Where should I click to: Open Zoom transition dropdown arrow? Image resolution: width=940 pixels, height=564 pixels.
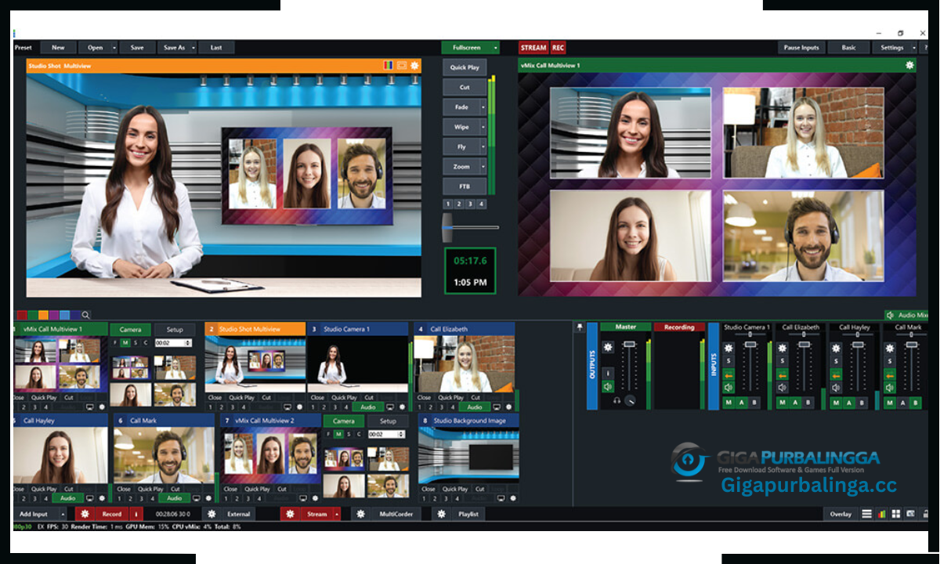tap(483, 167)
